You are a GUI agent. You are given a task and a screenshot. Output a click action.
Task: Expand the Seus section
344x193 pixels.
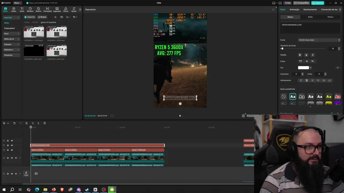tap(18, 34)
